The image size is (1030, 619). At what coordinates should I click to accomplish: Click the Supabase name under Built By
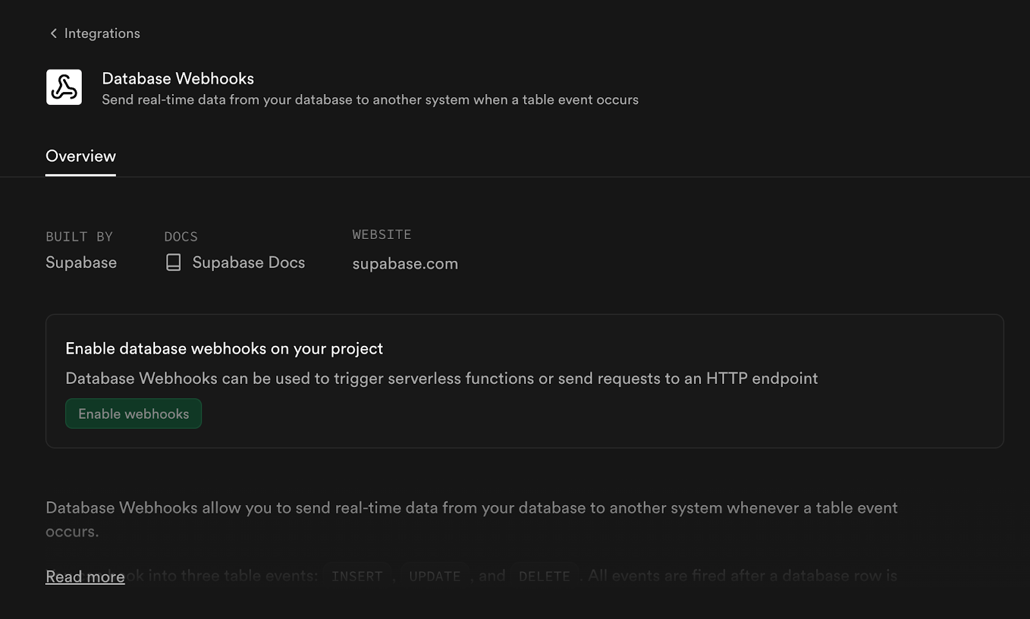(81, 262)
